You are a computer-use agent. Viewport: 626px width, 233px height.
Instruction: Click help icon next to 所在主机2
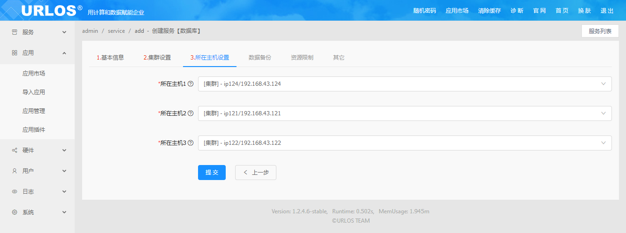point(191,113)
